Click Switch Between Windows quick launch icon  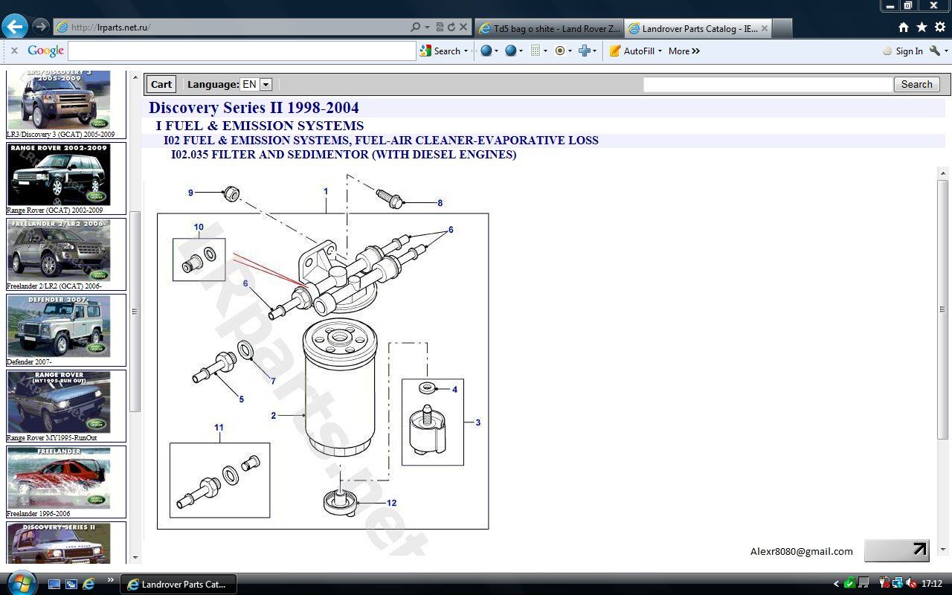(71, 584)
